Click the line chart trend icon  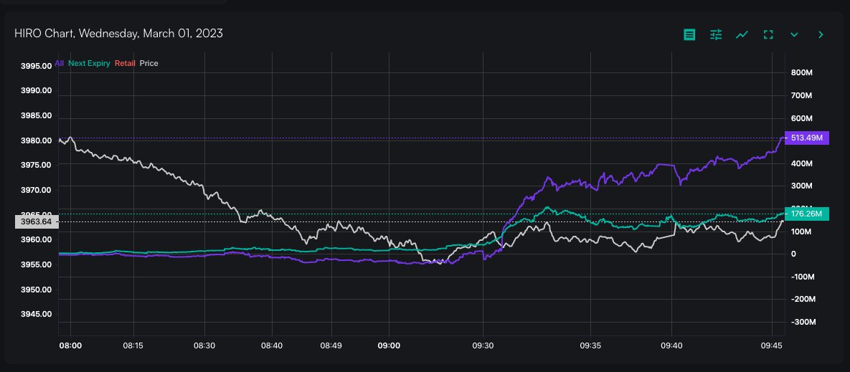pyautogui.click(x=742, y=34)
